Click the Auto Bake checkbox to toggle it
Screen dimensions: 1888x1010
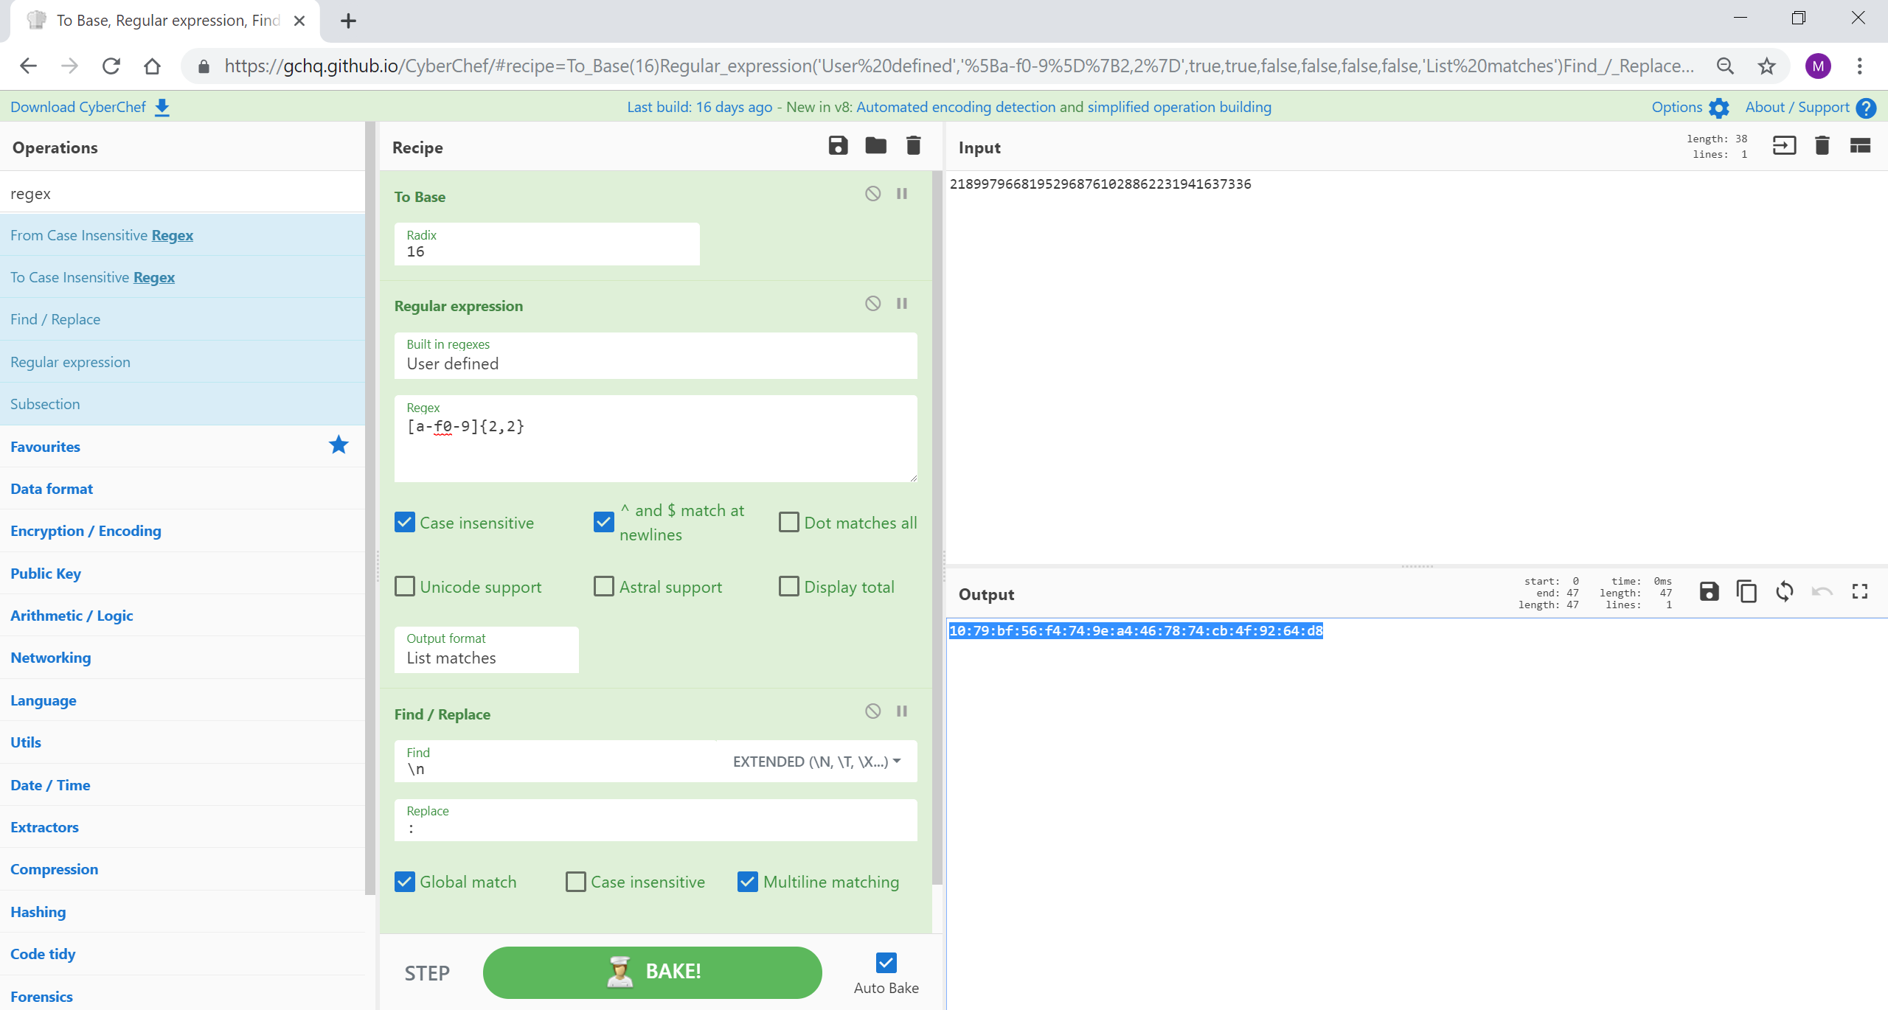[x=886, y=963]
